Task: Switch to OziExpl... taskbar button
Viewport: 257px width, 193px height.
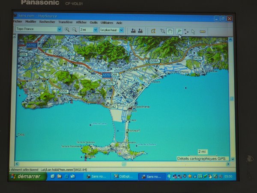Action: pos(124,176)
